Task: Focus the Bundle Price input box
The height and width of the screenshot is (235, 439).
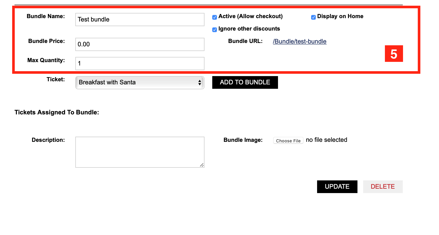Action: [x=140, y=45]
